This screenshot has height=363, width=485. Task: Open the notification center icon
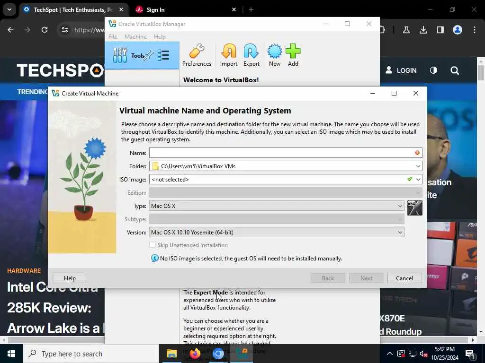pyautogui.click(x=470, y=354)
